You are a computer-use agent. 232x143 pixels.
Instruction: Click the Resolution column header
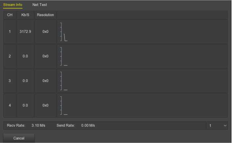point(45,15)
